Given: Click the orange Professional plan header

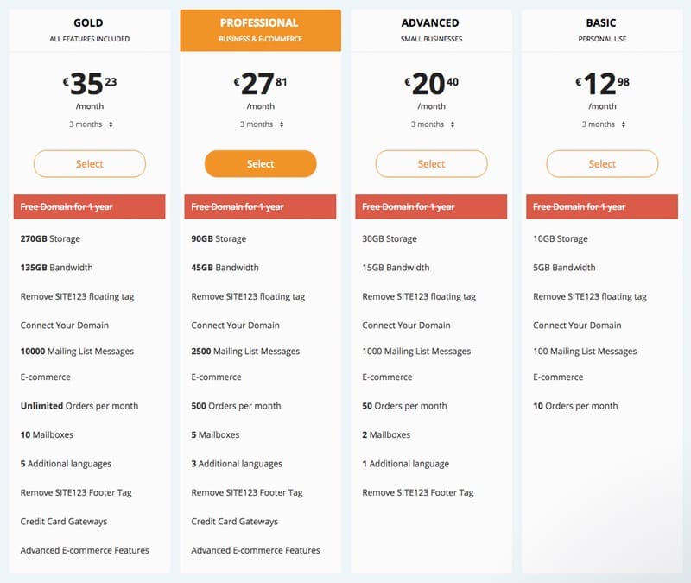Looking at the screenshot, I should tap(260, 29).
